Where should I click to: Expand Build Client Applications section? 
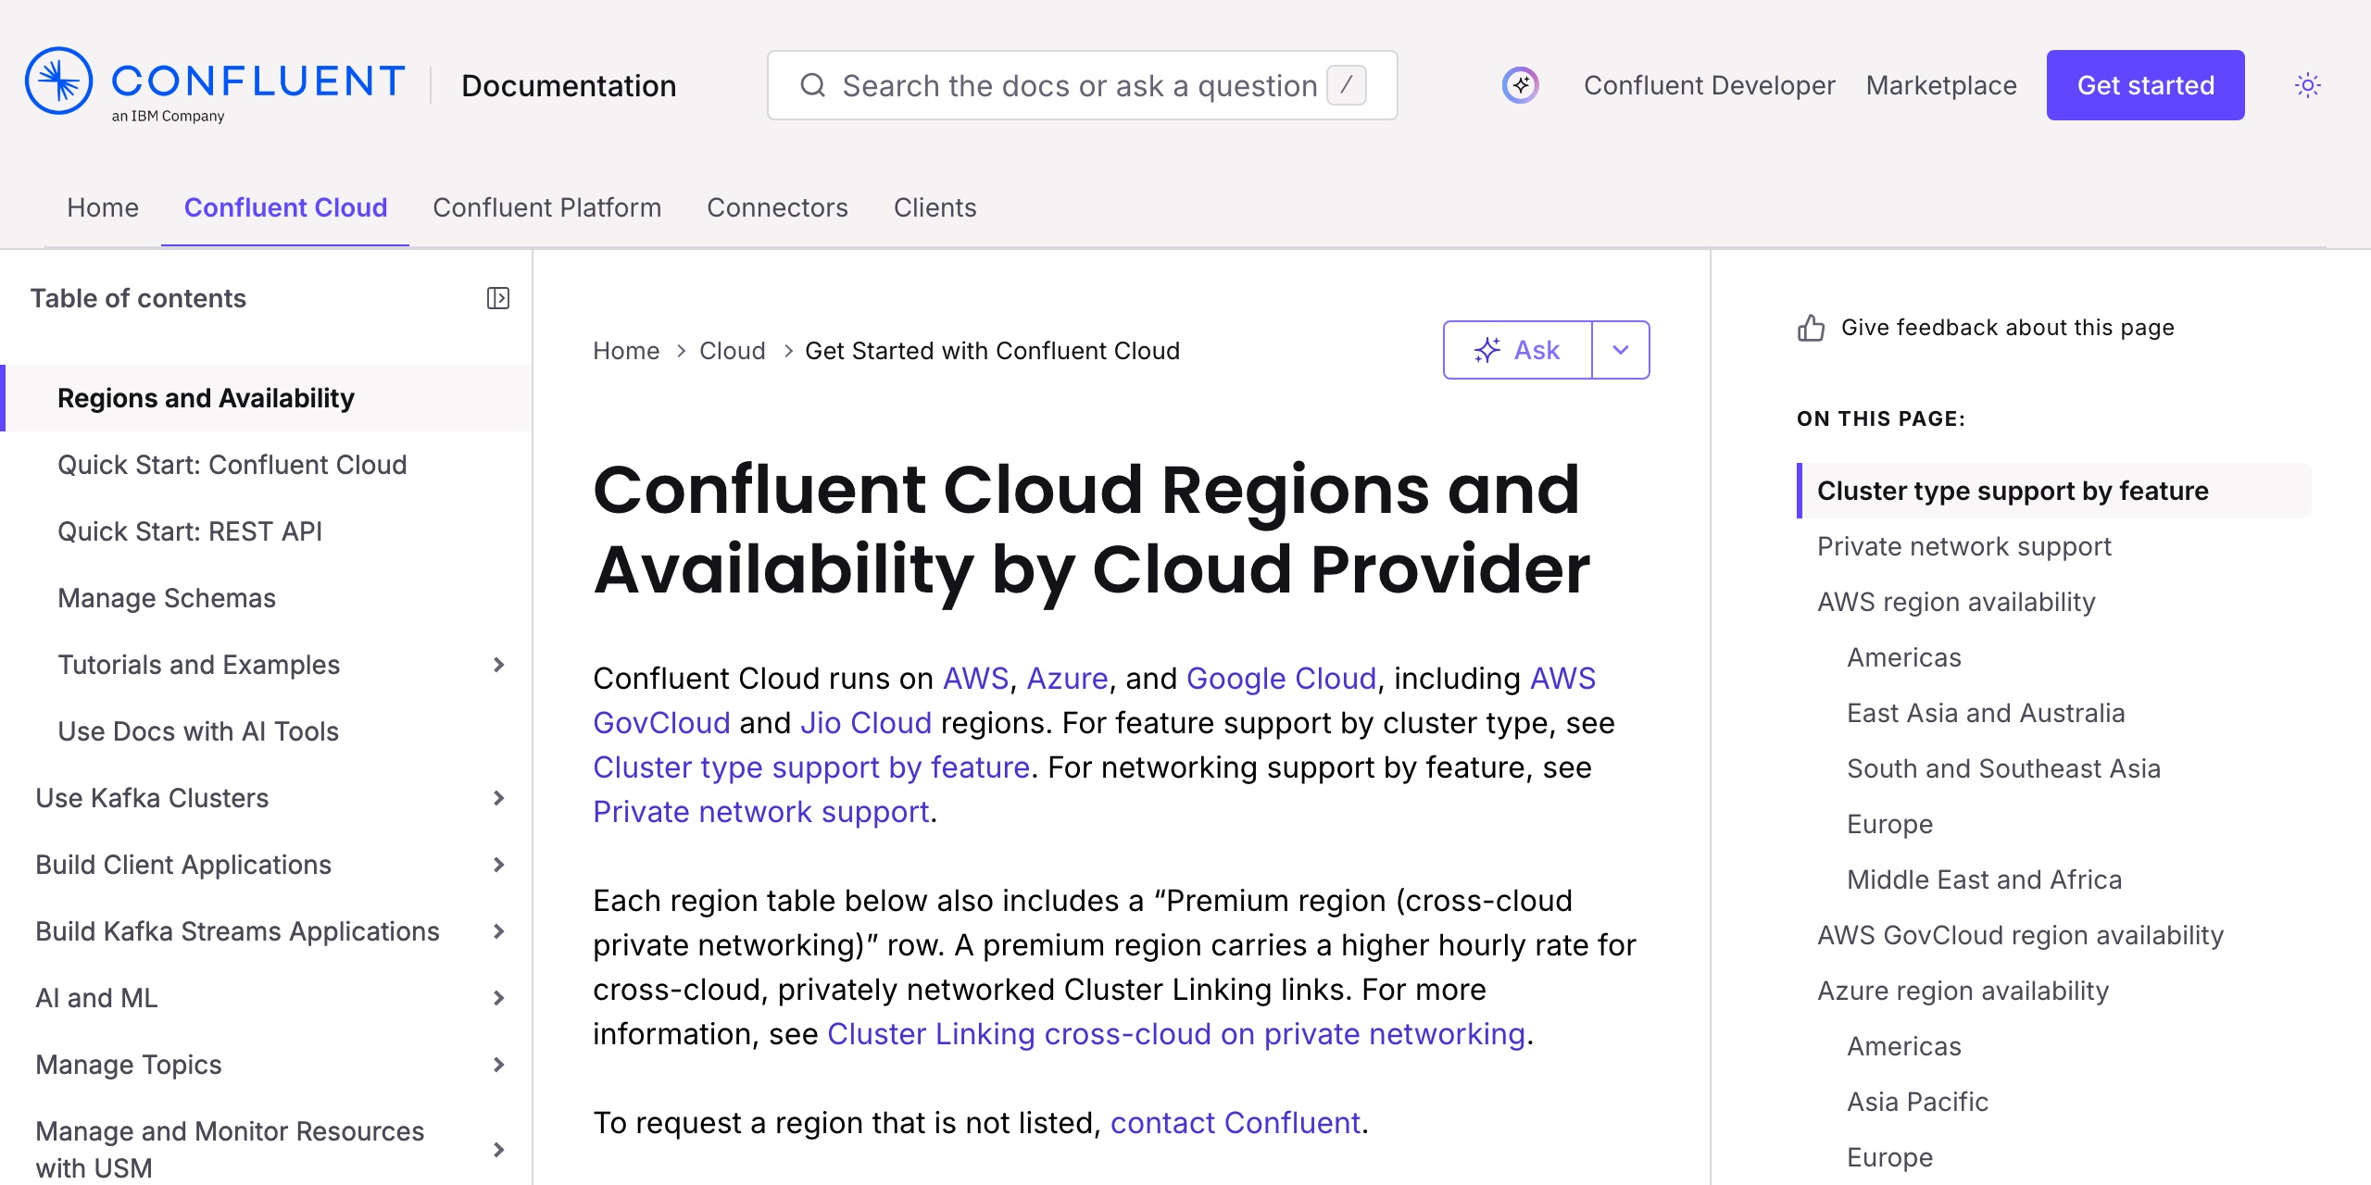(498, 865)
